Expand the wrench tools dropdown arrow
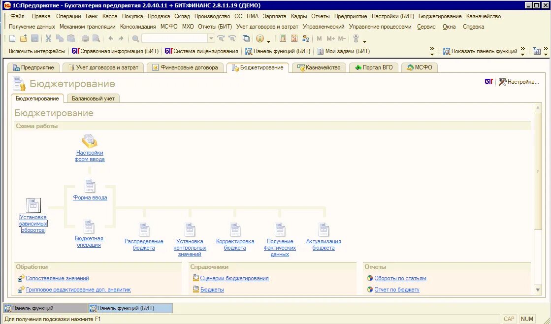The width and height of the screenshot is (551, 324). [364, 41]
